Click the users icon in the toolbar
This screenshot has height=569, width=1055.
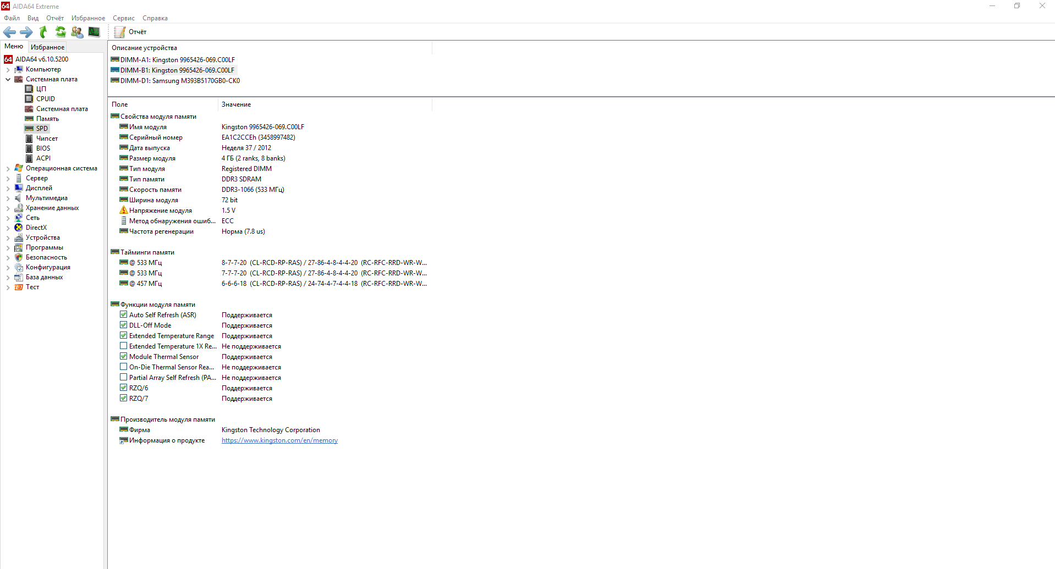(x=77, y=32)
